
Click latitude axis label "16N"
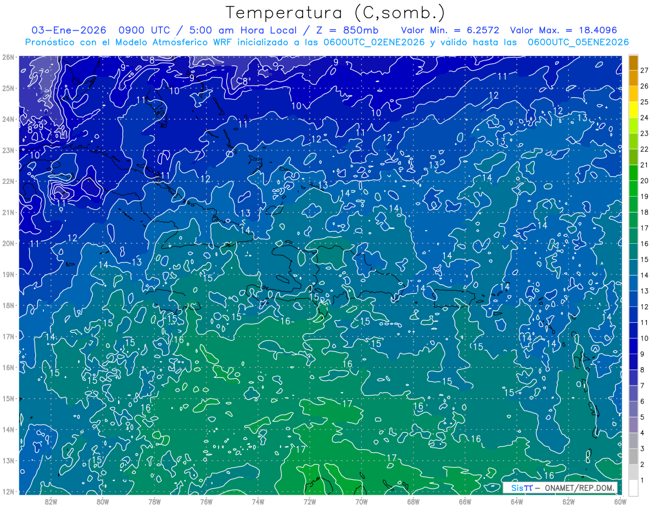(x=8, y=367)
